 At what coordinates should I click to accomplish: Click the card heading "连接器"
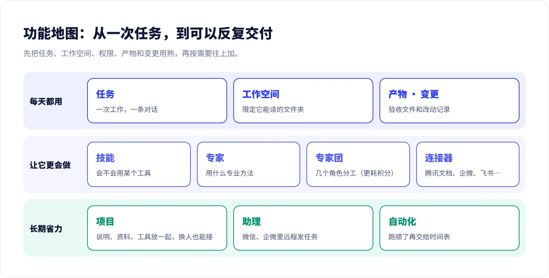439,158
